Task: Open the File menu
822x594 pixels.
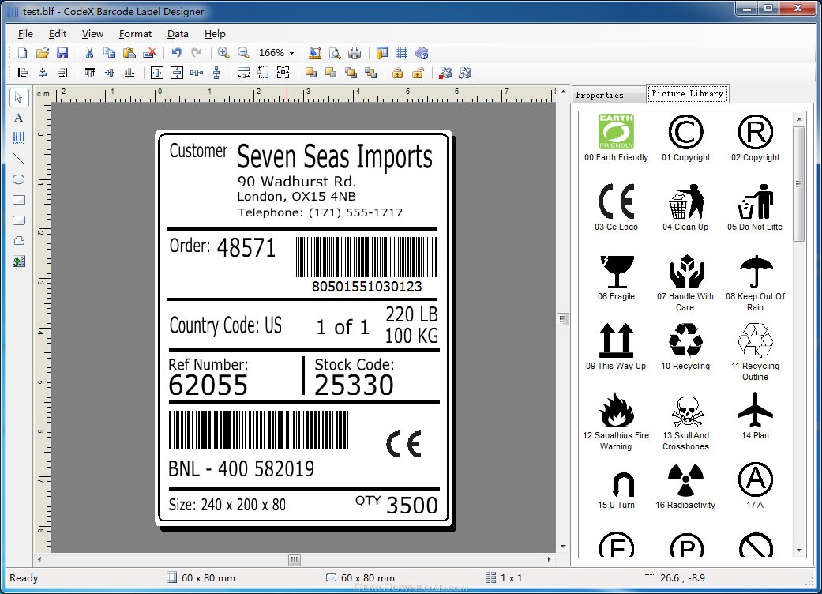Action: pyautogui.click(x=25, y=33)
